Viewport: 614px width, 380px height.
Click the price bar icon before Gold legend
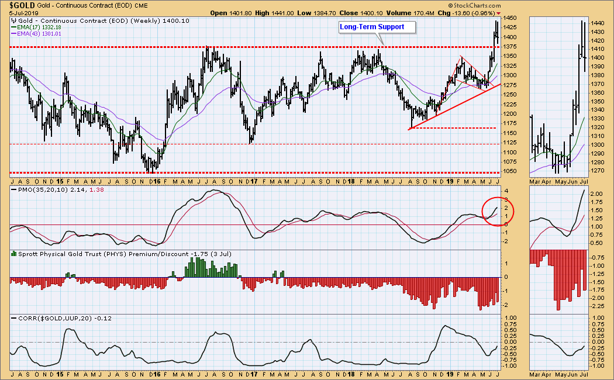13,20
